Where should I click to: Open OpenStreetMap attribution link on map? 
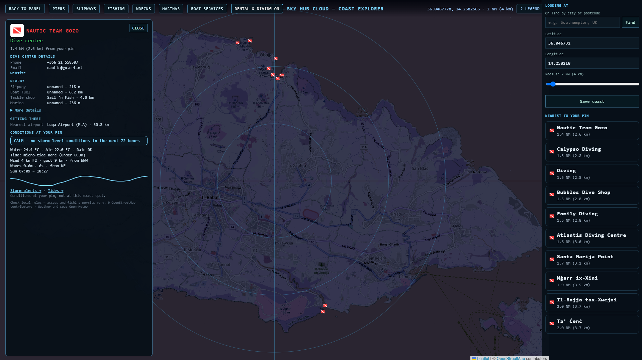click(511, 358)
